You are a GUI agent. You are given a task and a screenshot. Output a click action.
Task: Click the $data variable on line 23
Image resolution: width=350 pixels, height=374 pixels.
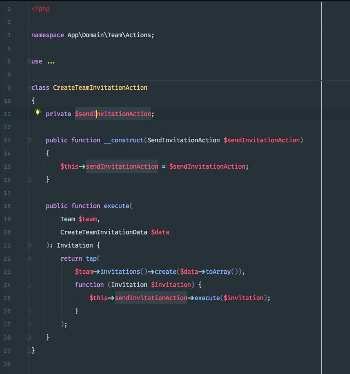189,272
